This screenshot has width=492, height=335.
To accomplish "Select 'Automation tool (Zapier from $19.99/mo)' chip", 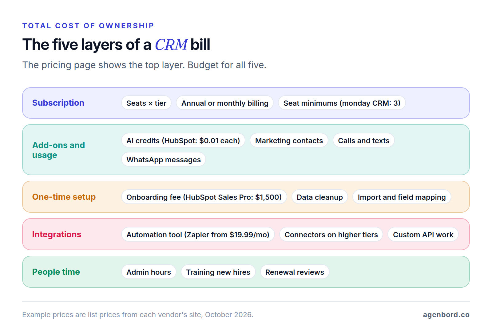I will (198, 234).
